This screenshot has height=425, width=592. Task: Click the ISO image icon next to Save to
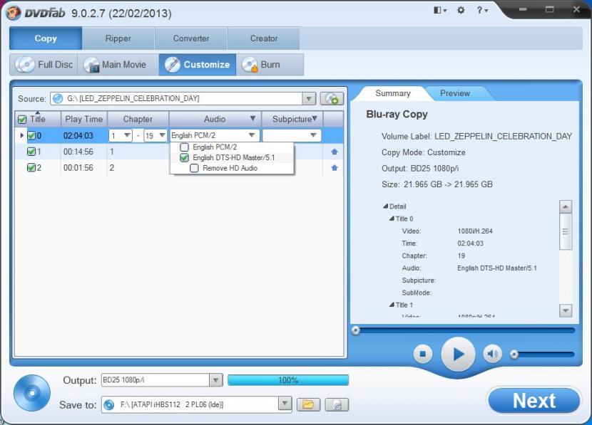337,404
